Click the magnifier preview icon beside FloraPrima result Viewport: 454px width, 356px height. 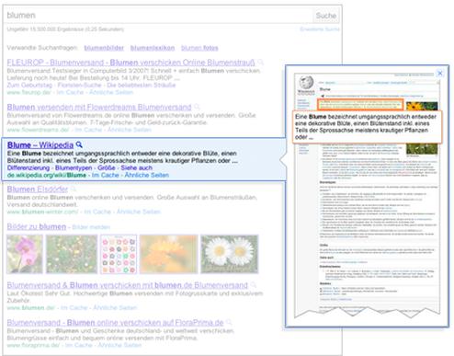tap(229, 322)
